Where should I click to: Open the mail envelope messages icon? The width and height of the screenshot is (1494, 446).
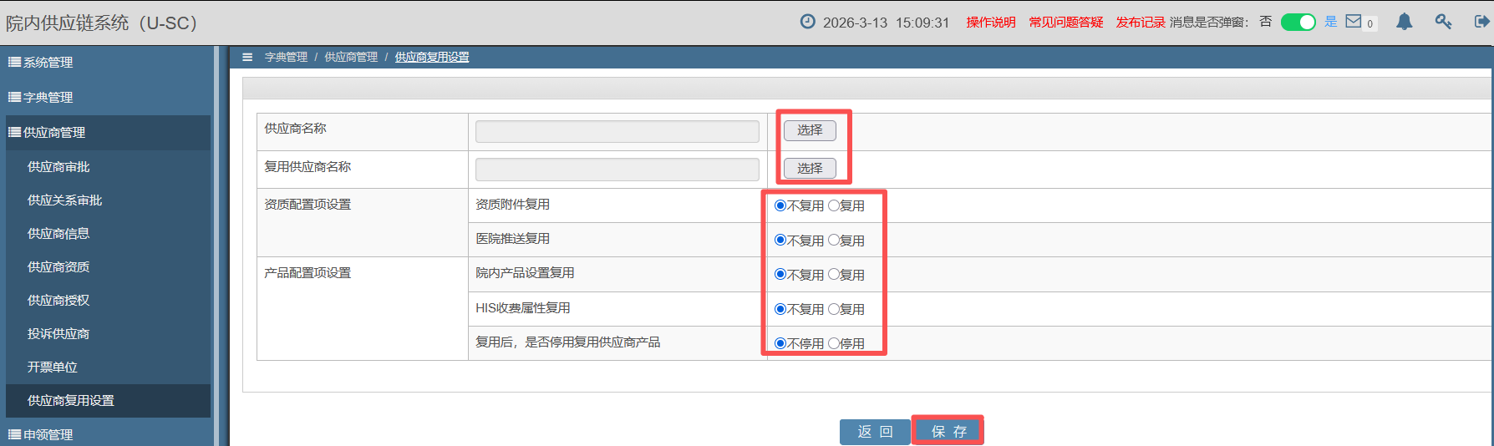1353,22
